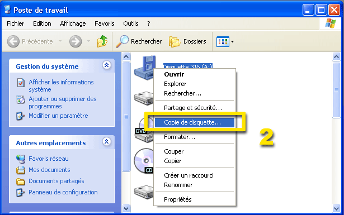Viewport: 344px width, 215px height.
Task: Open the Affichage menu
Action: coord(73,23)
